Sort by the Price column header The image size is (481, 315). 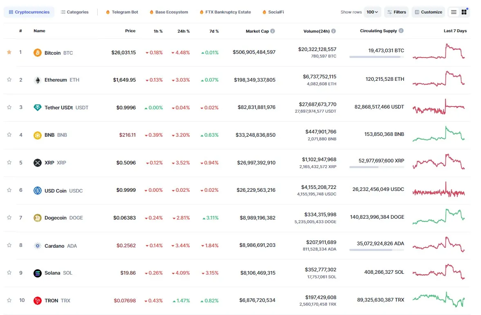[130, 31]
